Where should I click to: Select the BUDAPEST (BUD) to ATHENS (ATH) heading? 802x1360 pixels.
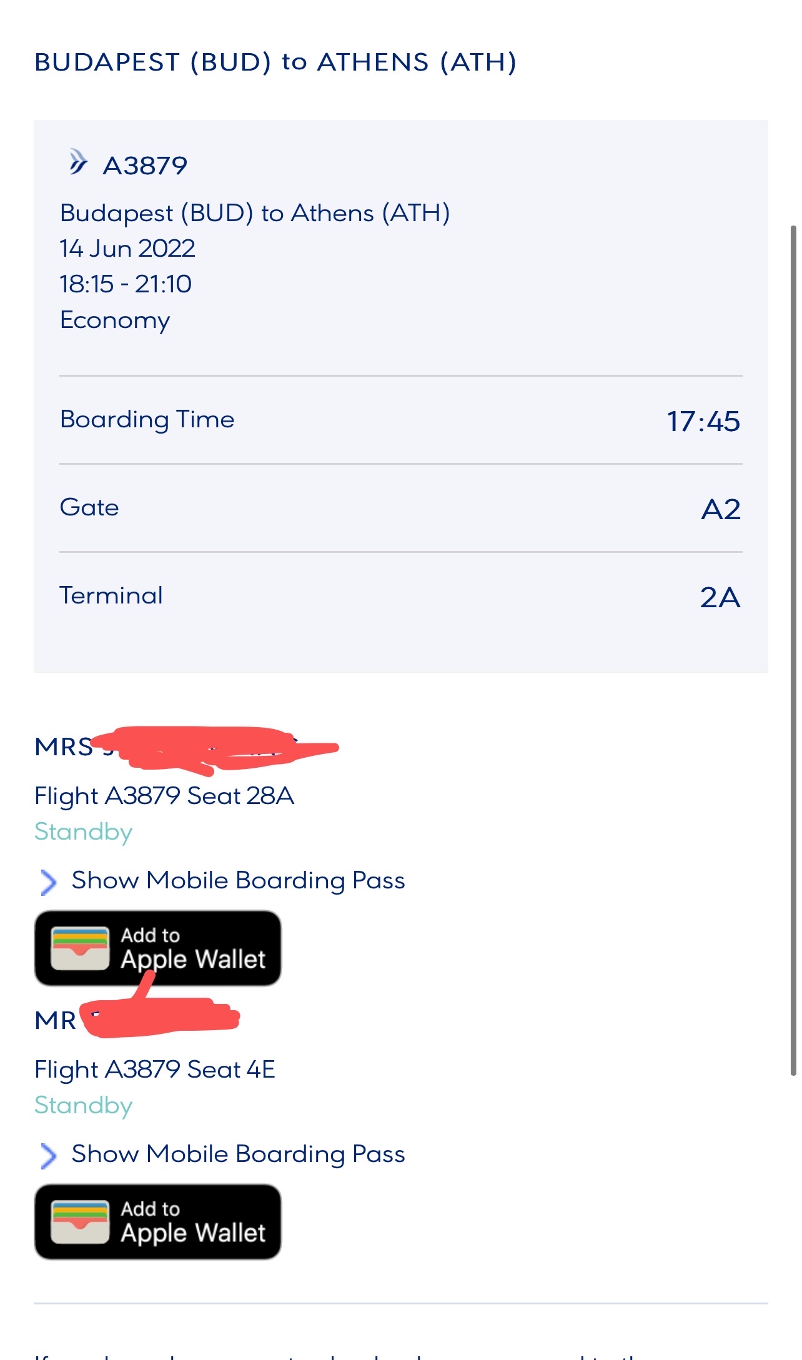tap(275, 62)
